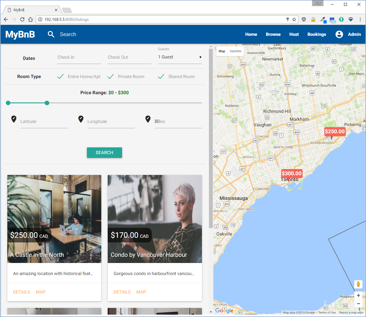366x317 pixels.
Task: Go to browser home page icon
Action: (x=31, y=19)
